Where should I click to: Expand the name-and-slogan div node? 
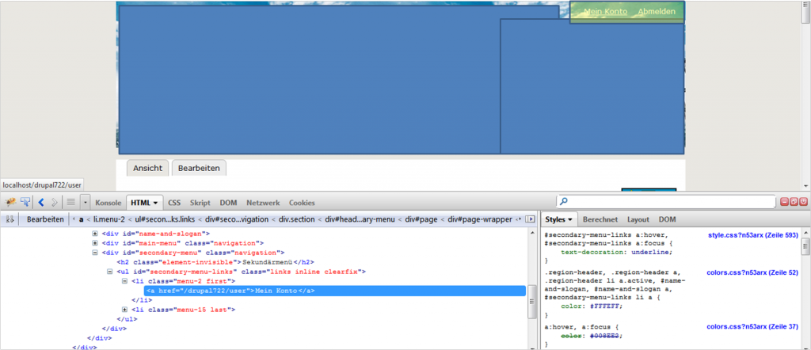coord(95,234)
